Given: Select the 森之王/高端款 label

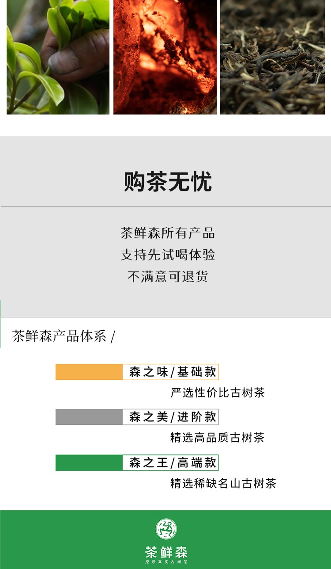Looking at the screenshot, I should [173, 462].
